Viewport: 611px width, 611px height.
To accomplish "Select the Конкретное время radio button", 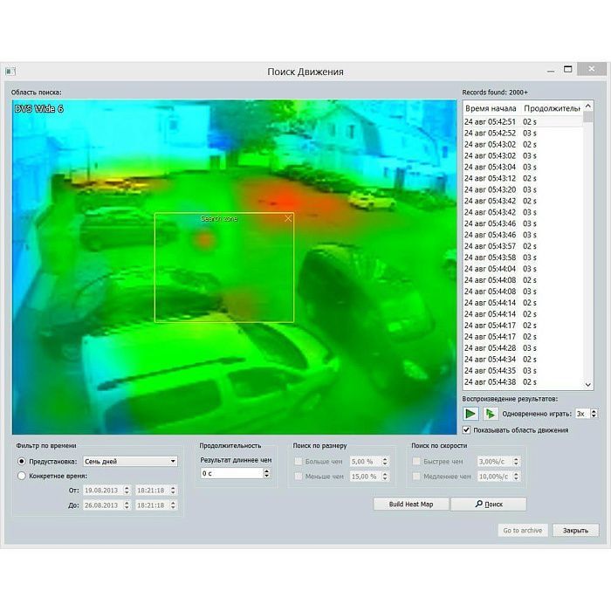I will [22, 476].
